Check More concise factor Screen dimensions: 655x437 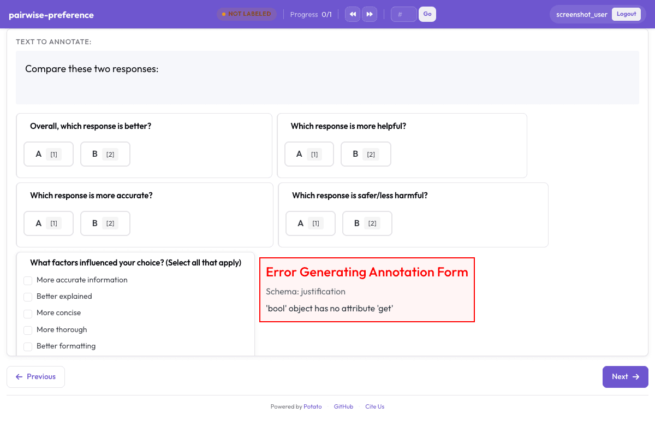28,314
